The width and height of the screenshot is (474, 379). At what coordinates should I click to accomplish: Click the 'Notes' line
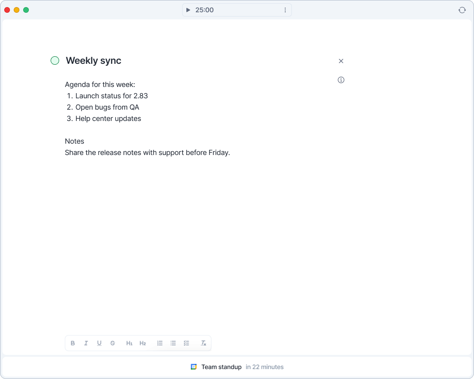[74, 141]
